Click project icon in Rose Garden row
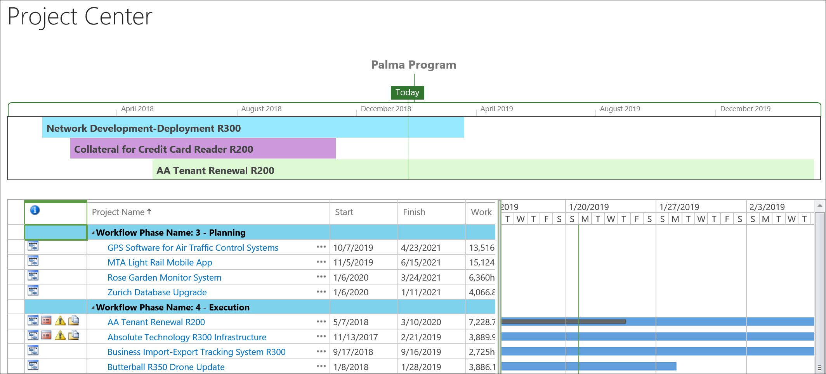Viewport: 826px width, 374px height. click(x=33, y=276)
